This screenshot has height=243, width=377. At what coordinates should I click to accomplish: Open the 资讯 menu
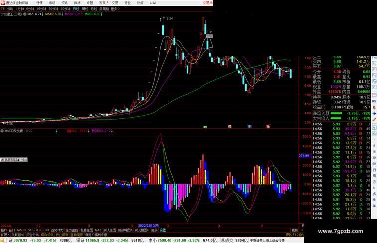64,3
